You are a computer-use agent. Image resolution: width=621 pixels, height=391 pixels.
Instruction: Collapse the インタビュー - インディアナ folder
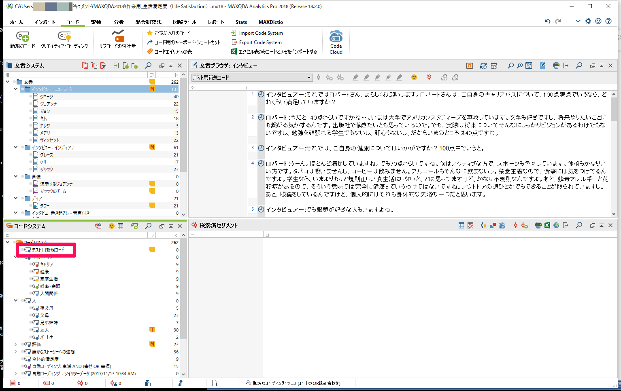point(15,148)
